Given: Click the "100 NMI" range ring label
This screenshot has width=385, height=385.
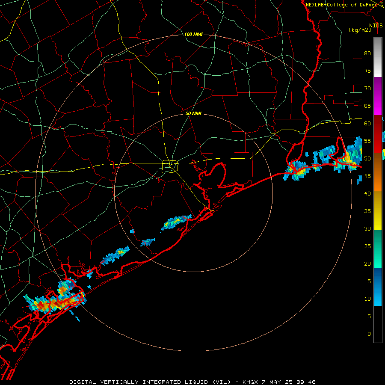Looking at the screenshot, I should [193, 34].
